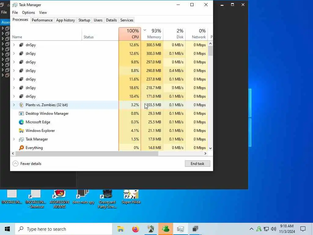The width and height of the screenshot is (313, 235).
Task: Select the !INSTALLIN... - Shortcut desktop icon
Action: (36, 199)
